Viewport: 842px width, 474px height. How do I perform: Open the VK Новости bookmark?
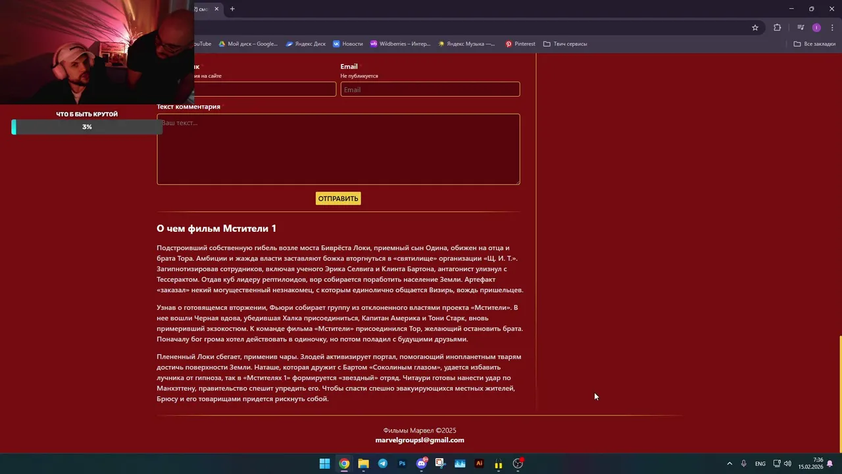[x=348, y=44]
